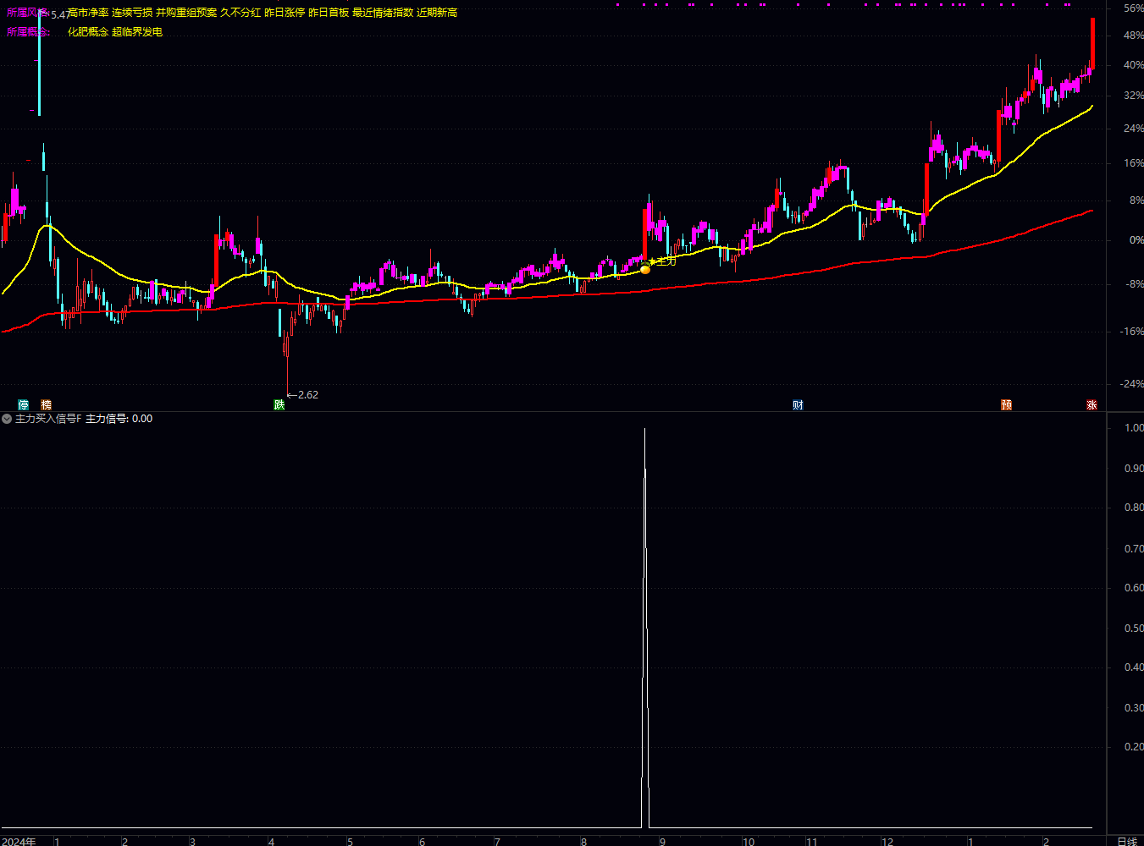This screenshot has height=846, width=1144.
Task: Click the 1.00 mark on indicator axis
Action: pos(1134,428)
